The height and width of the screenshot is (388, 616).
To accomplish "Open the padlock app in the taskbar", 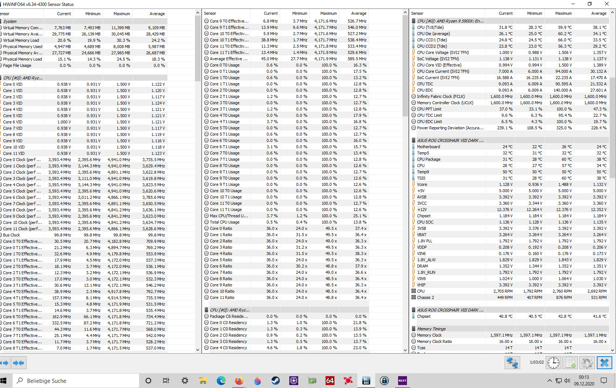I will point(384,381).
